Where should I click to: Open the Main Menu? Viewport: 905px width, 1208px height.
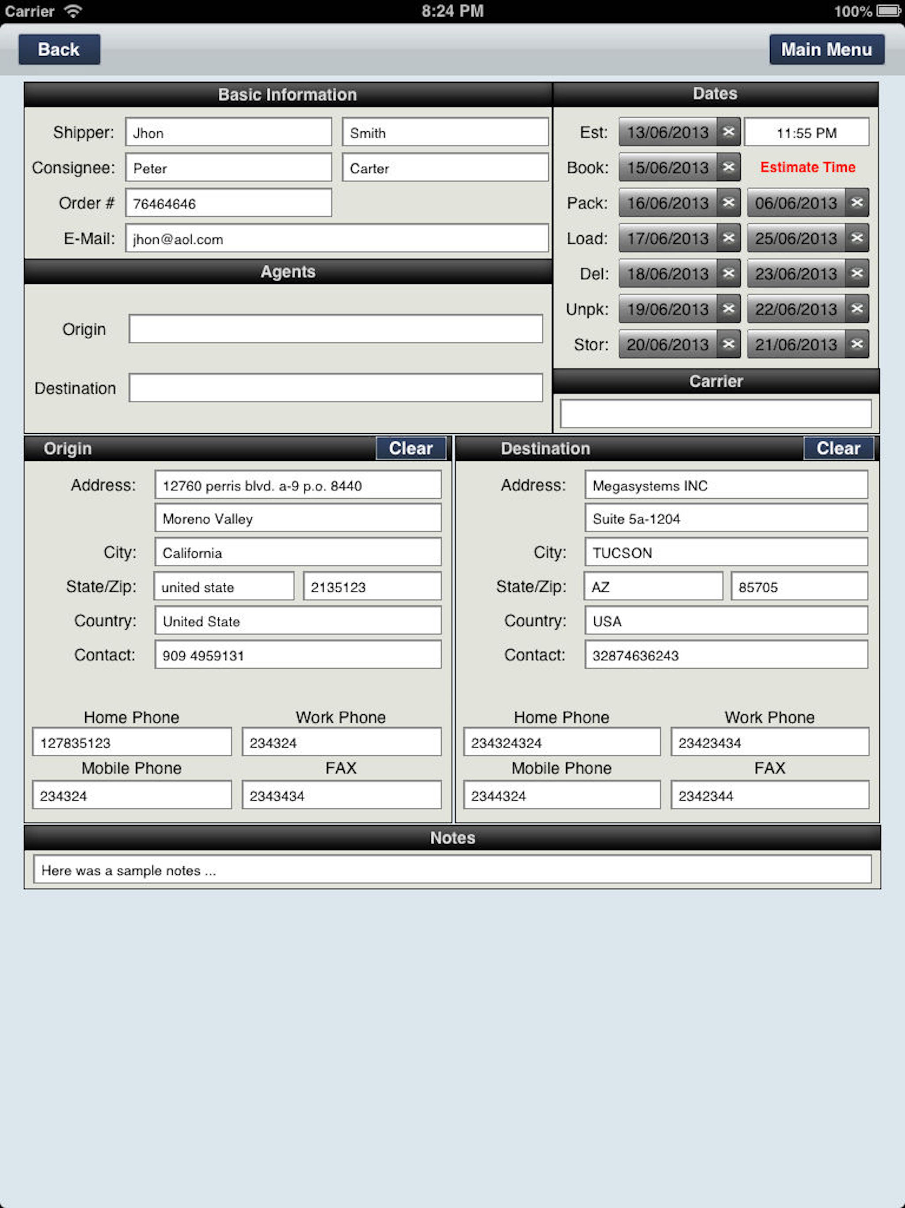click(x=826, y=49)
